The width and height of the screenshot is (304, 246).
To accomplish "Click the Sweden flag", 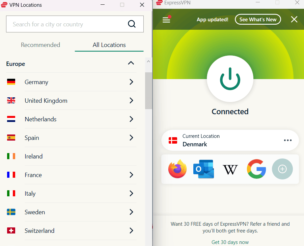I will tap(11, 212).
